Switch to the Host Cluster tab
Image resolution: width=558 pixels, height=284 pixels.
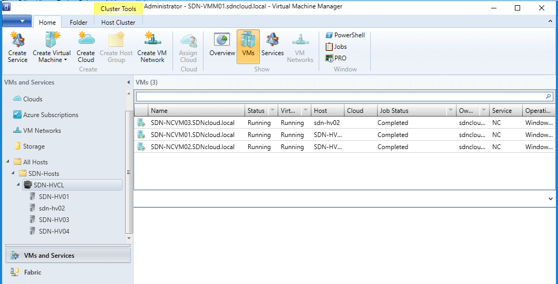click(x=118, y=23)
